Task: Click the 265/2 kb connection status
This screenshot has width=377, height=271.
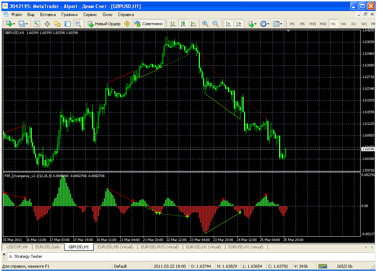Action: coord(344,266)
